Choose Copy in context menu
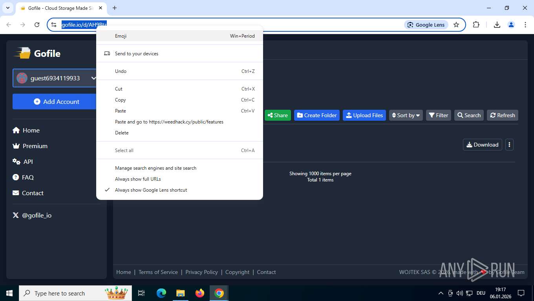Screen dimensions: 534x301 pos(179,100)
